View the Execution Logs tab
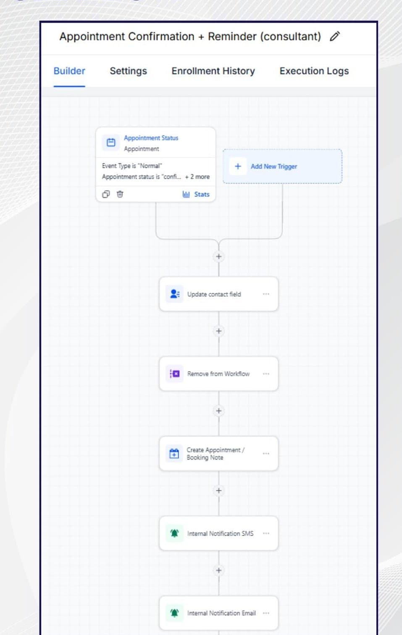Viewport: 402px width, 635px height. pos(314,71)
